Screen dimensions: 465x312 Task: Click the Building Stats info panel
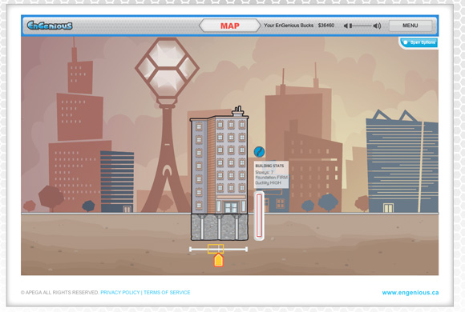pyautogui.click(x=271, y=174)
